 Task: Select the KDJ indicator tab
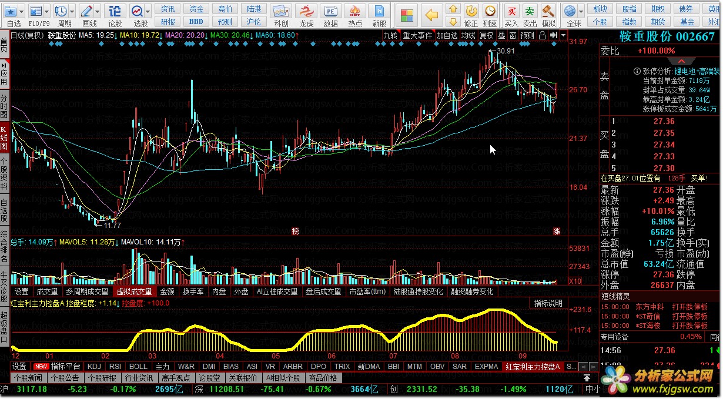[94, 366]
